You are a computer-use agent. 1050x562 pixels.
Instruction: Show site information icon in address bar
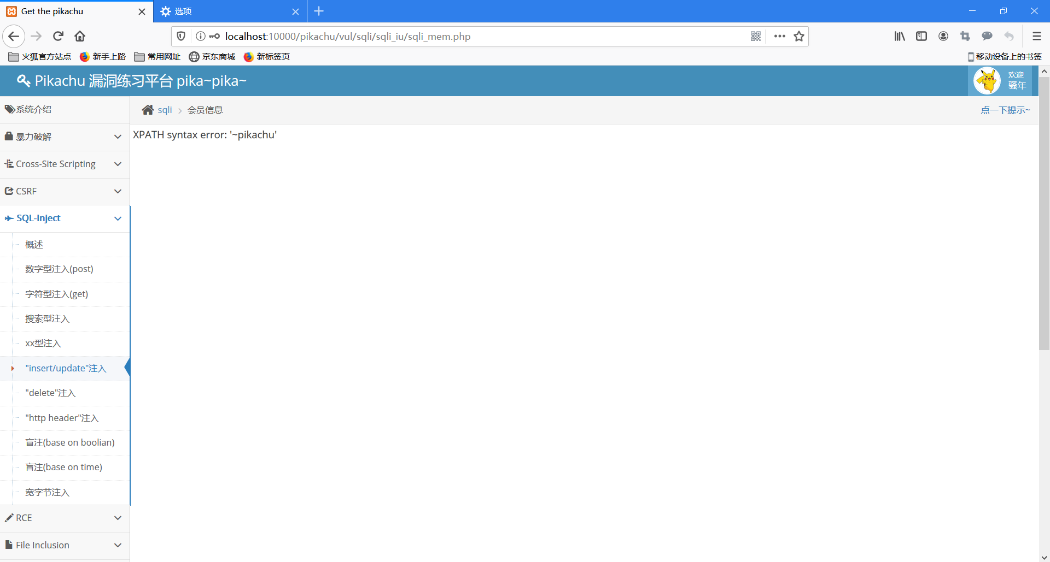201,36
